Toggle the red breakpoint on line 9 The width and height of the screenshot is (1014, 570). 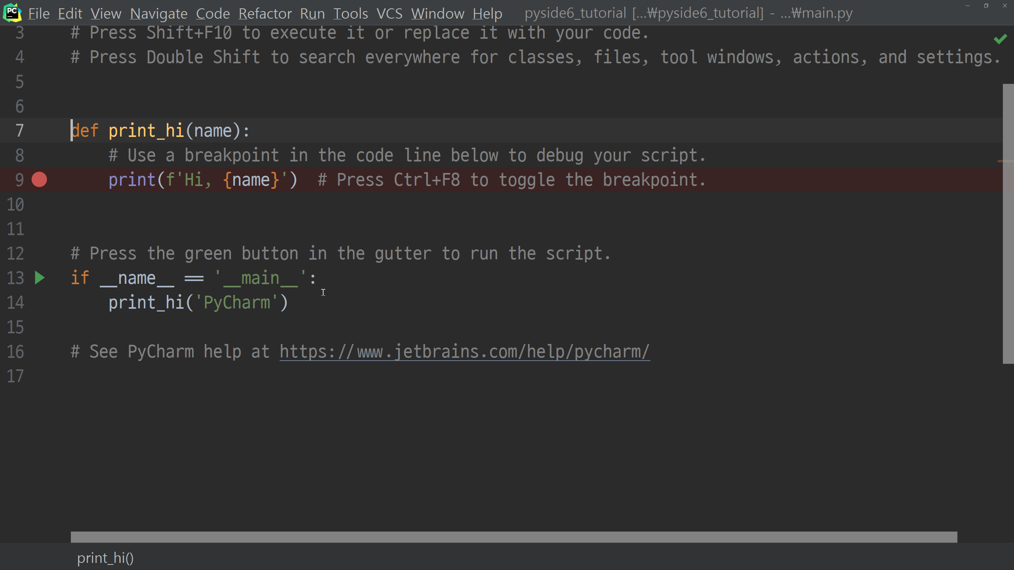tap(39, 180)
